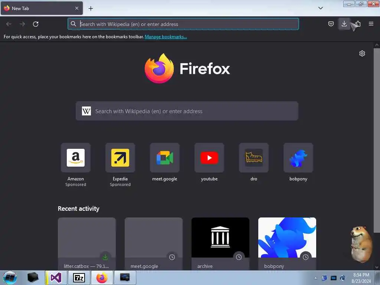Click the Recent activity heading
This screenshot has width=380, height=285.
tap(79, 209)
